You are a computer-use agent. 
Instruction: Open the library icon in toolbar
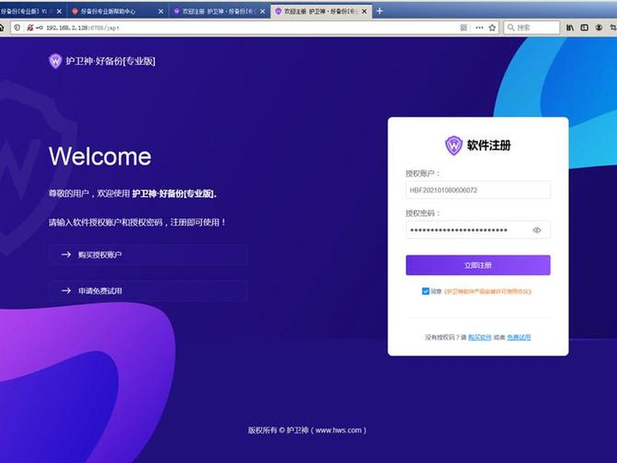tap(570, 28)
